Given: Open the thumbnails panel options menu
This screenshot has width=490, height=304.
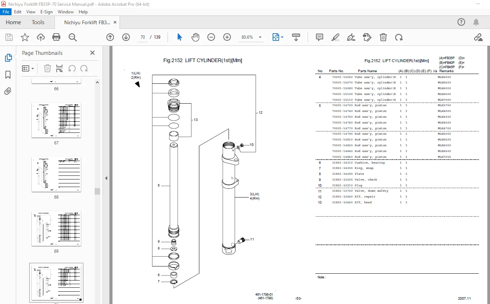Looking at the screenshot, I should (x=28, y=68).
